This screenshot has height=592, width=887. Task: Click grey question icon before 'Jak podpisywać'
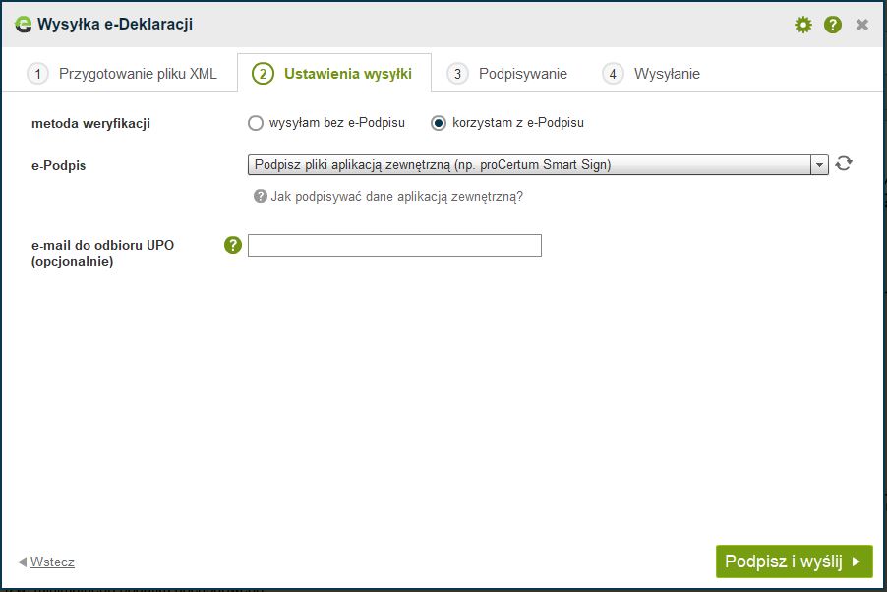[261, 196]
